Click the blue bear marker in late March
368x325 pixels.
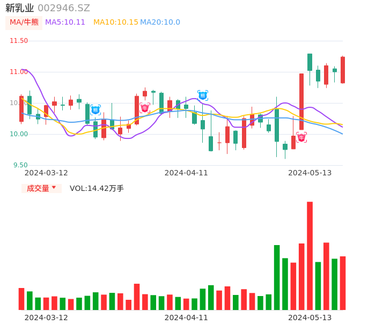click(95, 110)
